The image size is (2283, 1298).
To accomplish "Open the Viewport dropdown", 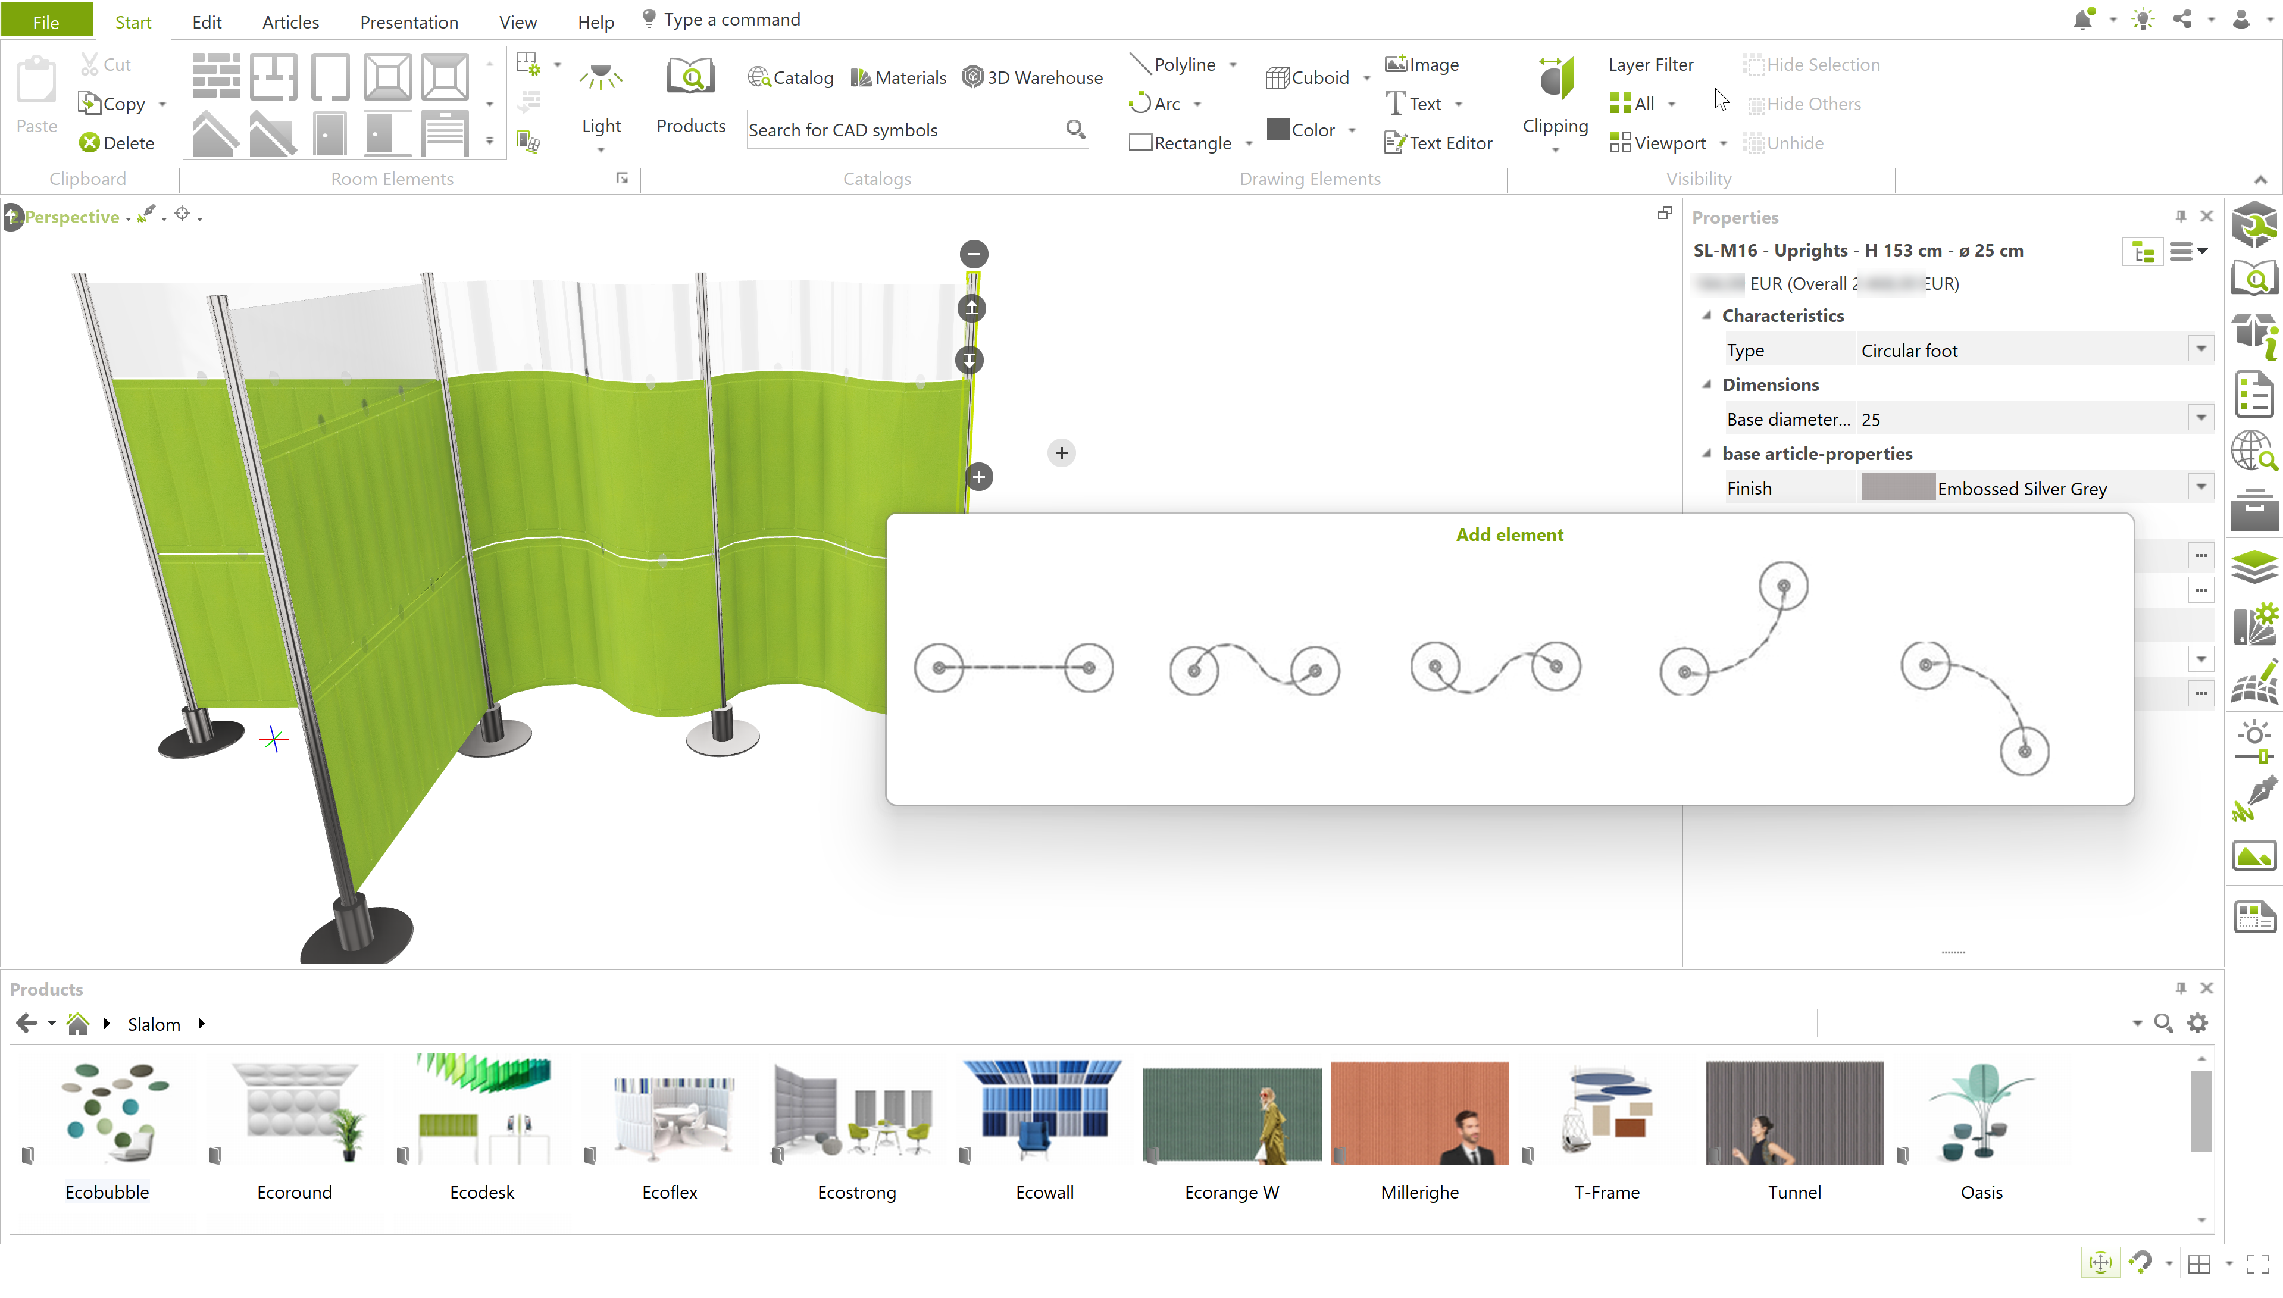I will (1722, 143).
